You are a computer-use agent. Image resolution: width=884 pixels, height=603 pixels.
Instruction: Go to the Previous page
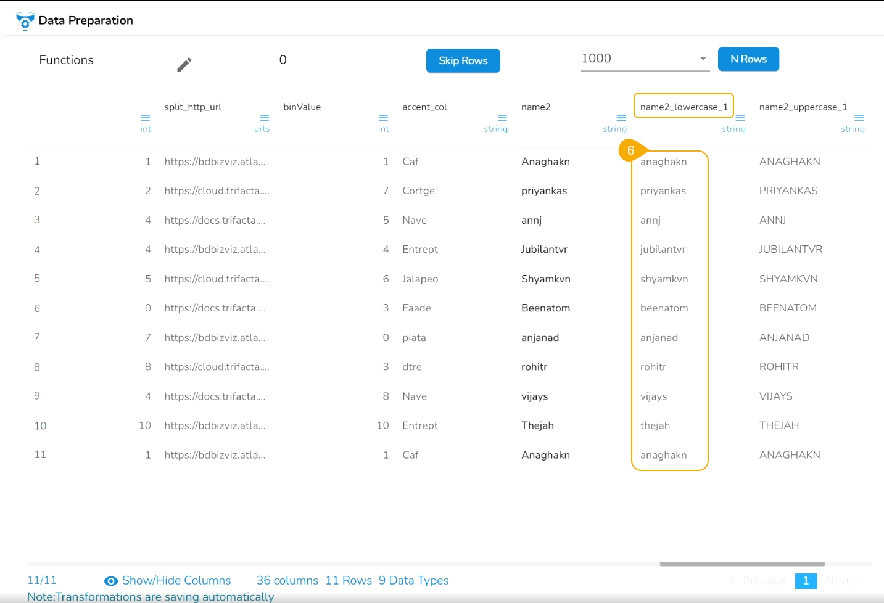coord(764,581)
